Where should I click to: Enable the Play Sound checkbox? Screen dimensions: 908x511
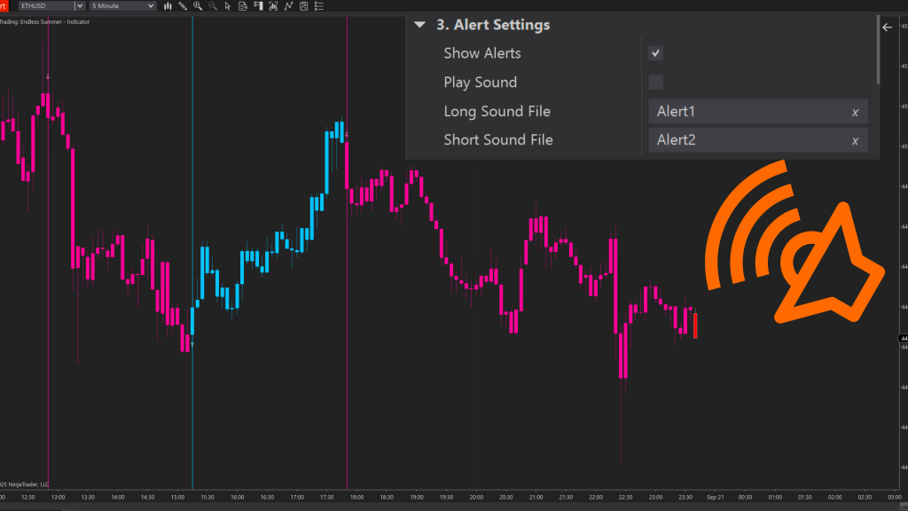(x=654, y=82)
